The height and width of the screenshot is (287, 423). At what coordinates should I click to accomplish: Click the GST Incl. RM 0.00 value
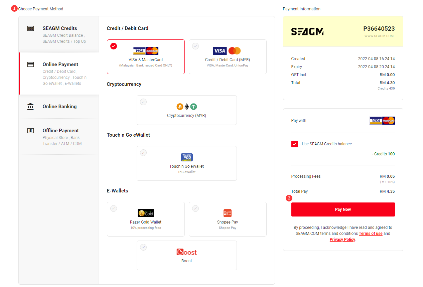387,75
